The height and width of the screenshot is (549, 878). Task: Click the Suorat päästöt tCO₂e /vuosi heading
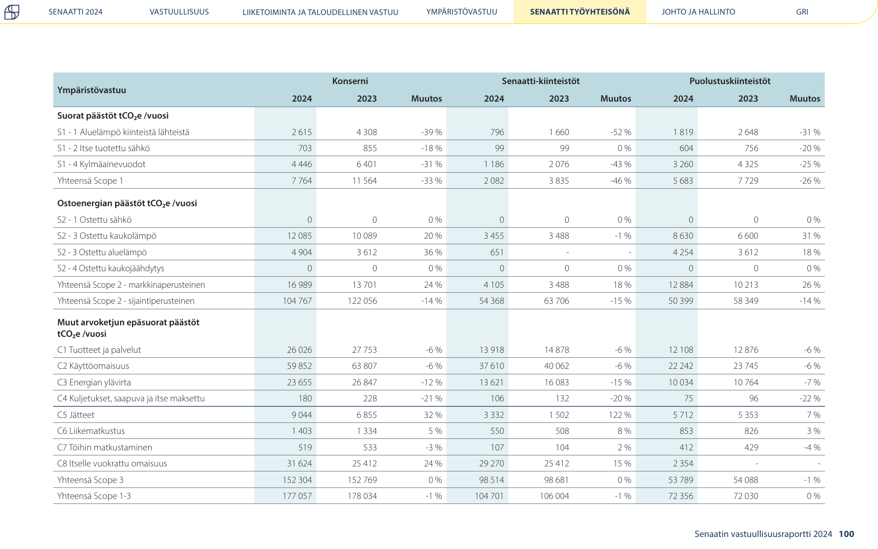click(x=113, y=116)
